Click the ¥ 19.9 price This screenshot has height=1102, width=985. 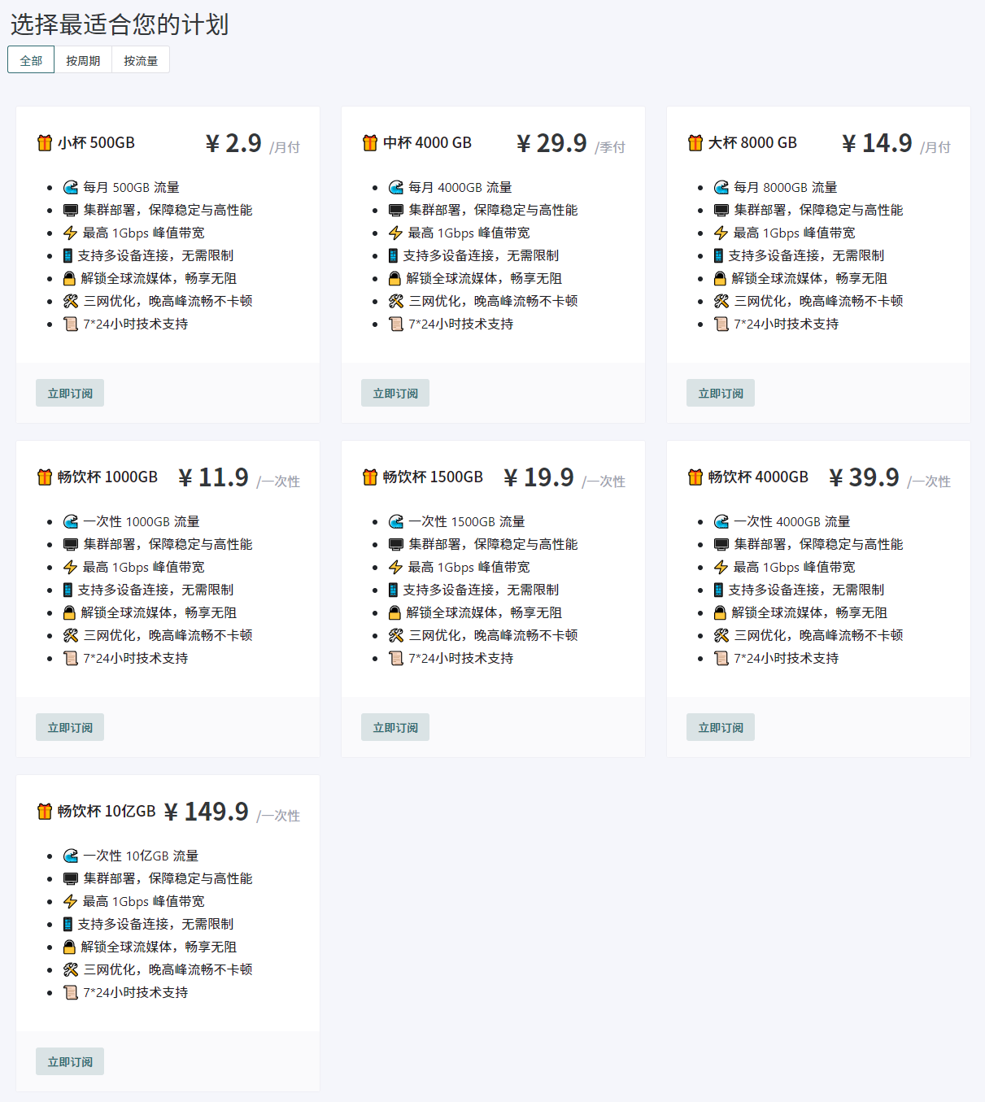click(x=538, y=478)
